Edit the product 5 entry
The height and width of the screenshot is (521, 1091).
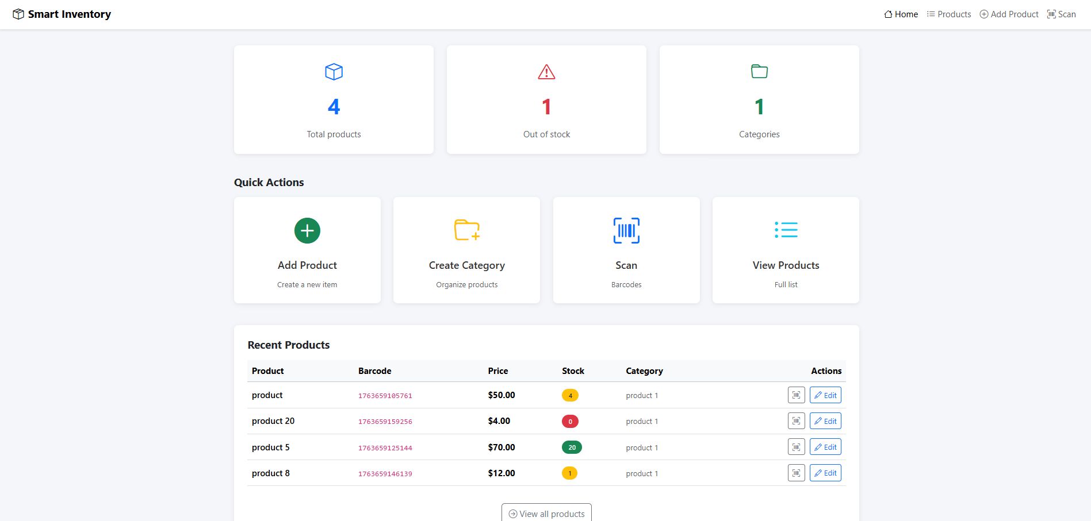[825, 447]
